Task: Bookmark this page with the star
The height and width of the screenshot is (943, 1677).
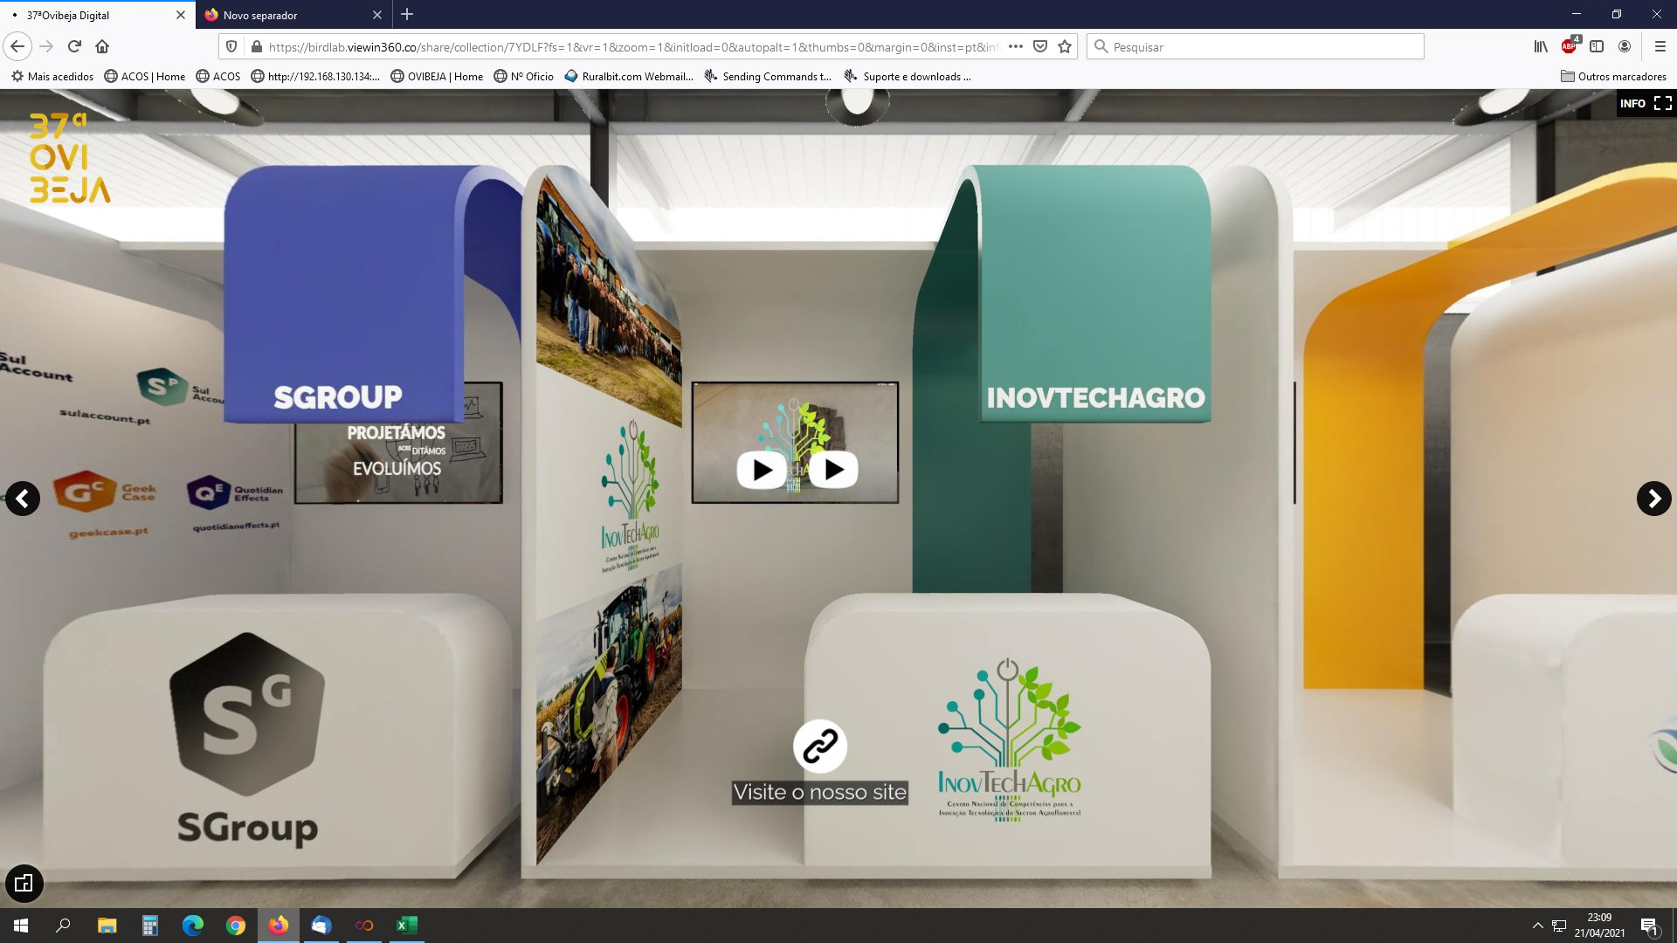Action: coord(1065,46)
